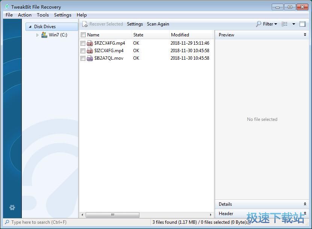The height and width of the screenshot is (229, 312).
Task: Click the Modified date of $IZCX4FG.mp4
Action: 190,51
